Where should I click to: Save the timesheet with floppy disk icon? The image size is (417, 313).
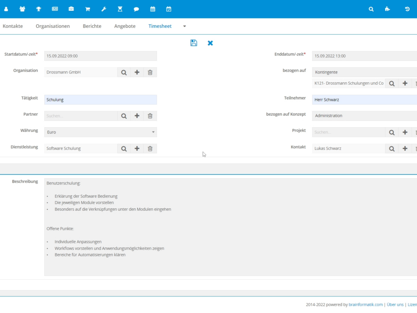tap(193, 43)
